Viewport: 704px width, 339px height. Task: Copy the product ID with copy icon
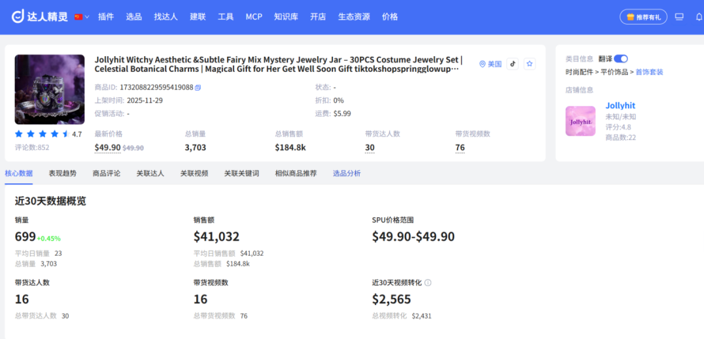(x=198, y=87)
